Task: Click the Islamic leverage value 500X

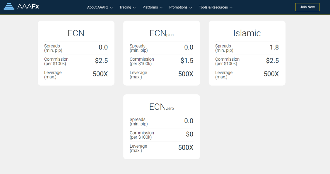Action: [x=271, y=74]
